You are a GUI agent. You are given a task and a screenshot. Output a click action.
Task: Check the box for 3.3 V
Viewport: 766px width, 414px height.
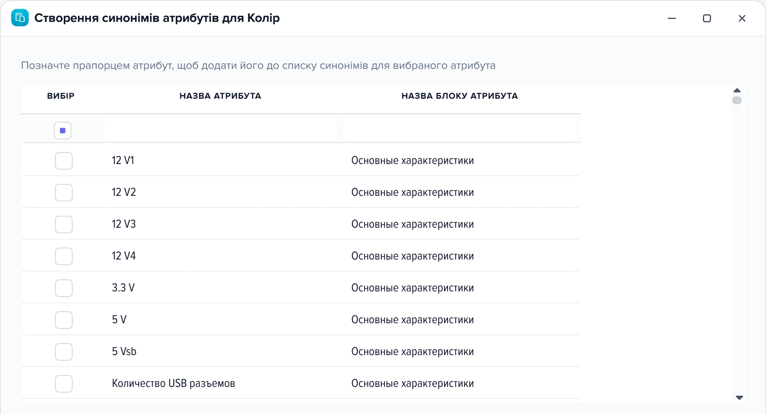point(64,288)
